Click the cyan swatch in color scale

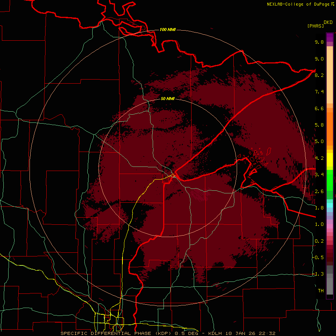coord(330,205)
